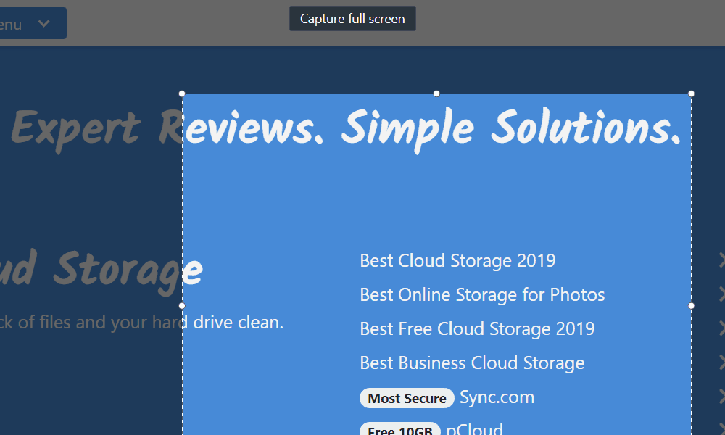The image size is (725, 435).
Task: Select Best Business Cloud Storage entry
Action: (x=472, y=363)
